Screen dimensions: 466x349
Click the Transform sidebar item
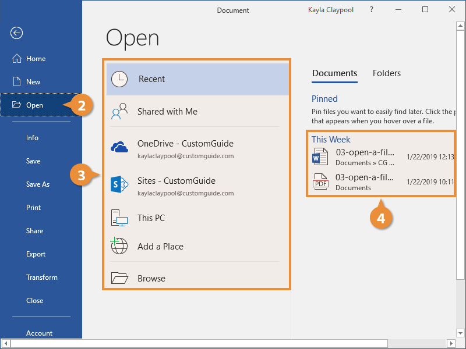click(x=41, y=277)
